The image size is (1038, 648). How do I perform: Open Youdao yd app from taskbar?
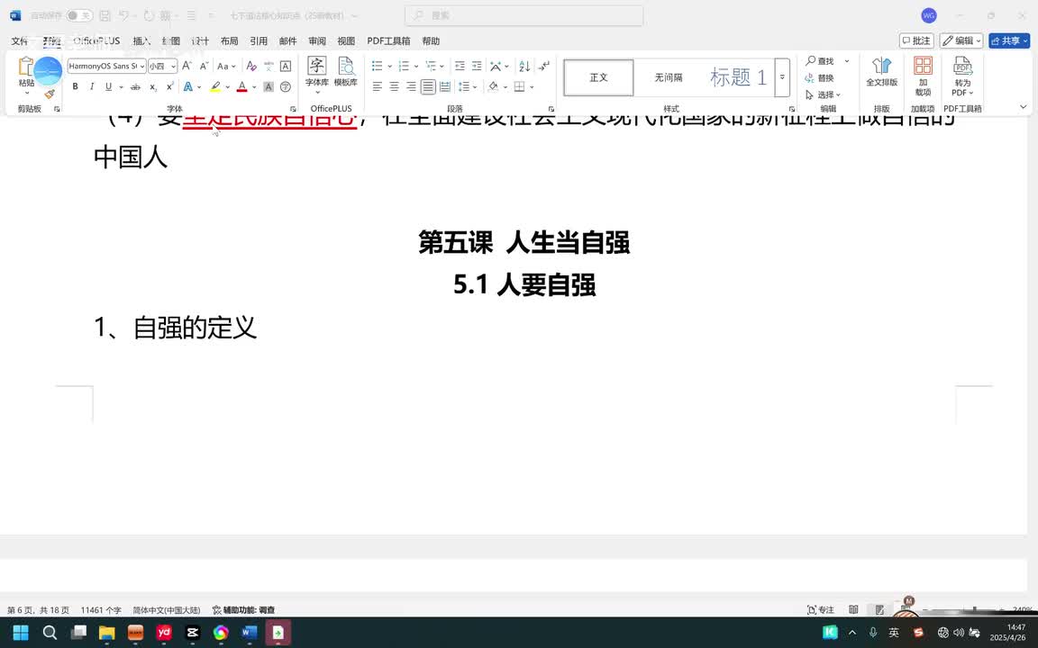(163, 633)
